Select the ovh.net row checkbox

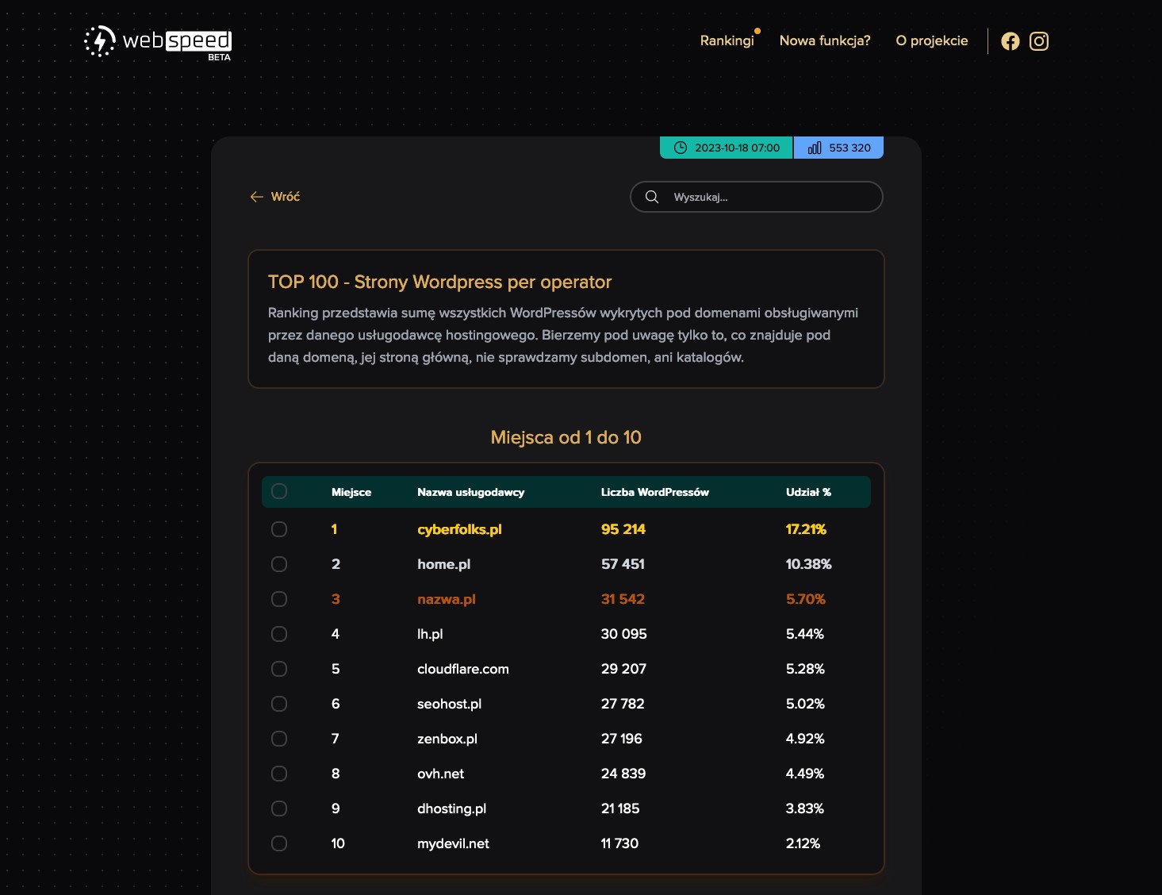coord(279,774)
